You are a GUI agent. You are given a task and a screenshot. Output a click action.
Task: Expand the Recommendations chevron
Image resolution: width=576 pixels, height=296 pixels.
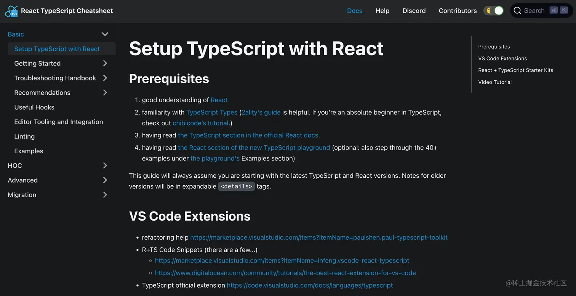point(105,92)
